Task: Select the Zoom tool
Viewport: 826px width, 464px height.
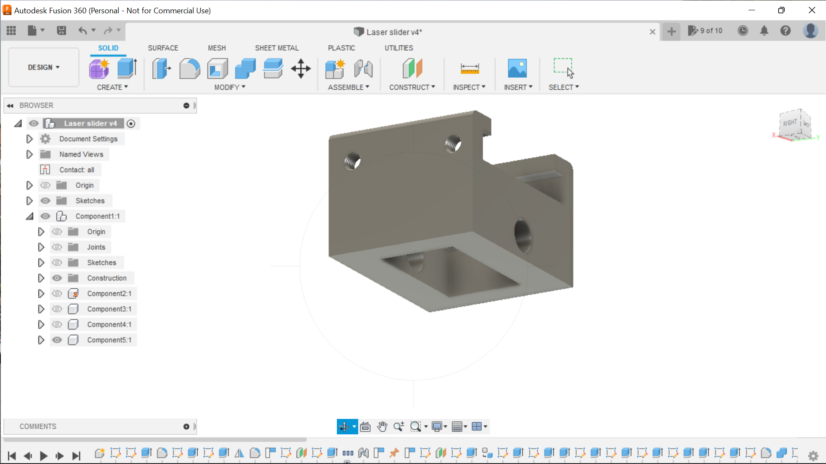Action: (x=399, y=427)
